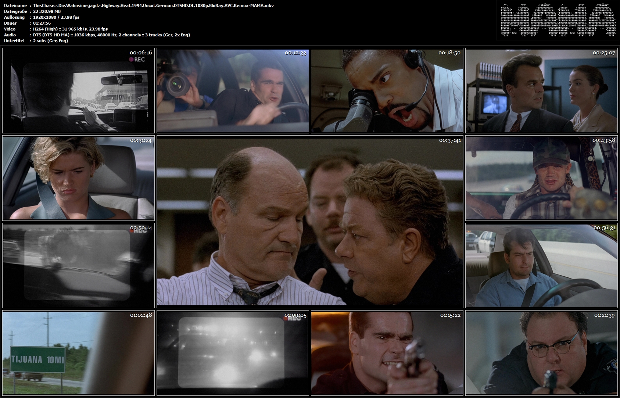Select the DTS-HD MA audio info line
This screenshot has width=620, height=398.
click(x=111, y=35)
